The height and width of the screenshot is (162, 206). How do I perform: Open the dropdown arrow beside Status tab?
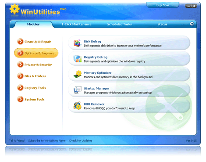tap(192, 24)
